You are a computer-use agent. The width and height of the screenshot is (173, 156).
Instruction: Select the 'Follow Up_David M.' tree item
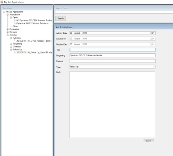click(x=34, y=52)
